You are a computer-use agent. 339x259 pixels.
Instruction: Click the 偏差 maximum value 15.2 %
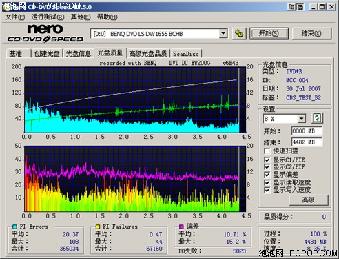[236, 242]
